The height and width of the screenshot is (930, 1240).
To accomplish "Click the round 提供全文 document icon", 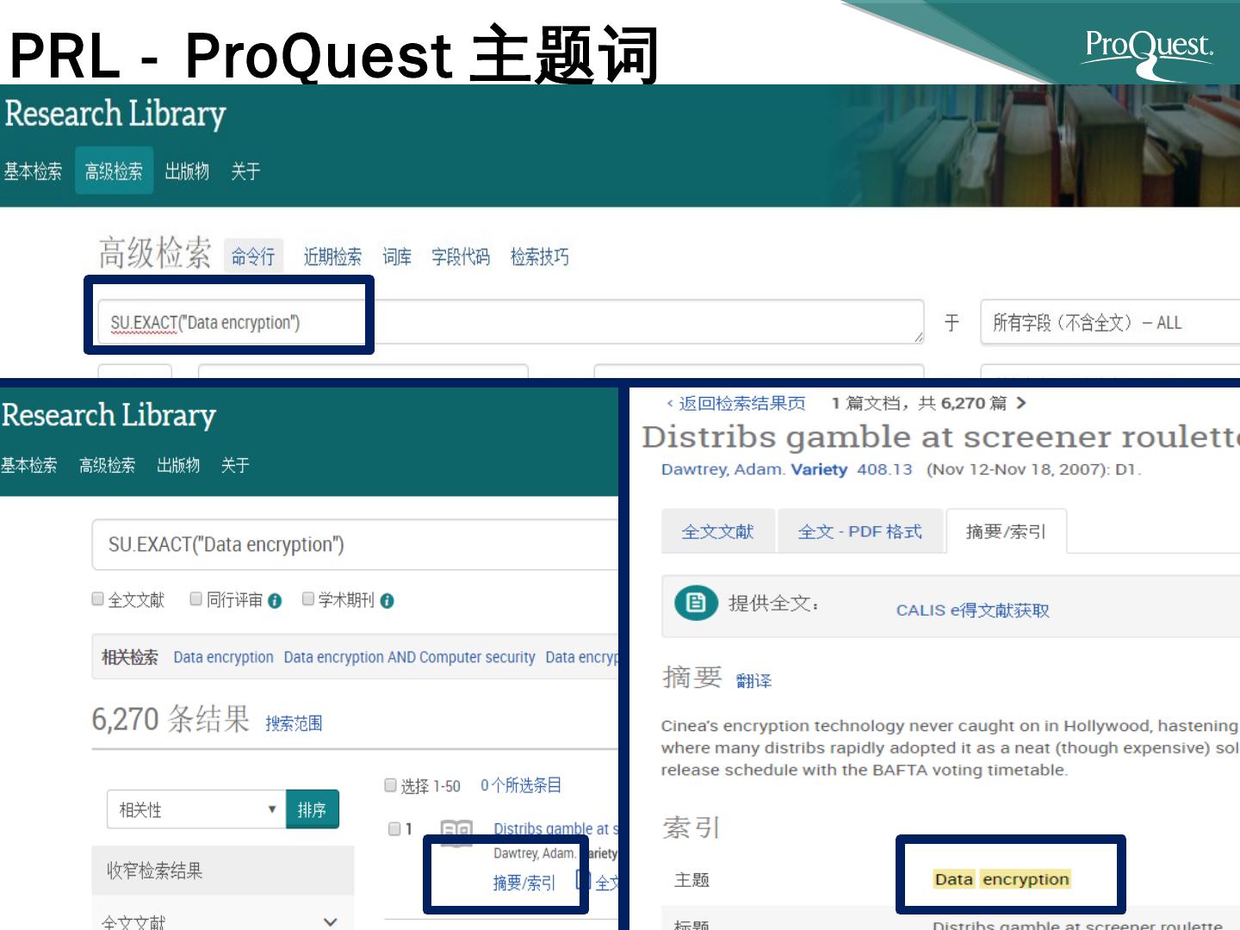I will [x=695, y=604].
